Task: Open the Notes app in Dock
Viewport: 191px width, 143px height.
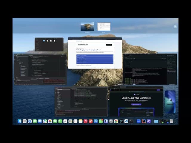Action: pos(80,121)
